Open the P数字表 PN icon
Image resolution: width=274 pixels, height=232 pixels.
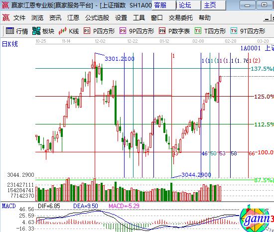162,31
